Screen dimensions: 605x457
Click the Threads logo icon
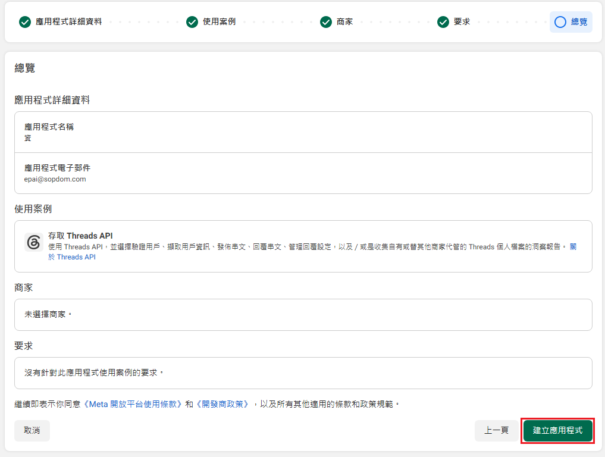[x=33, y=242]
